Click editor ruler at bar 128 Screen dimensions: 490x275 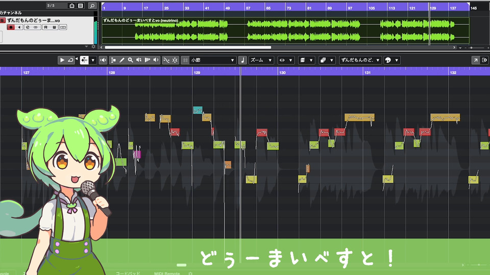coord(112,72)
